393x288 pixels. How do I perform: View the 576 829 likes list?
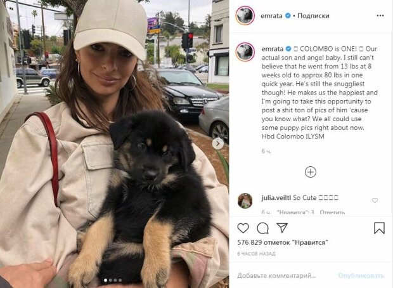point(283,242)
